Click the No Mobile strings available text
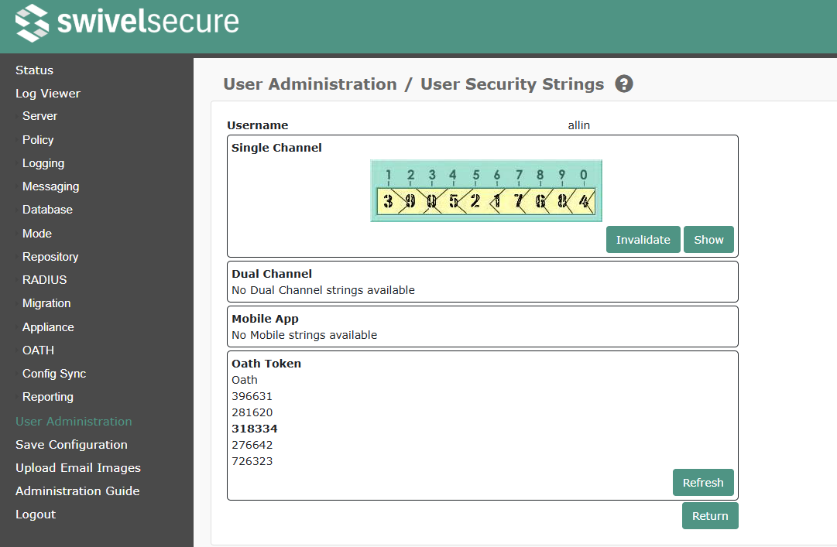This screenshot has height=547, width=837. [x=304, y=335]
